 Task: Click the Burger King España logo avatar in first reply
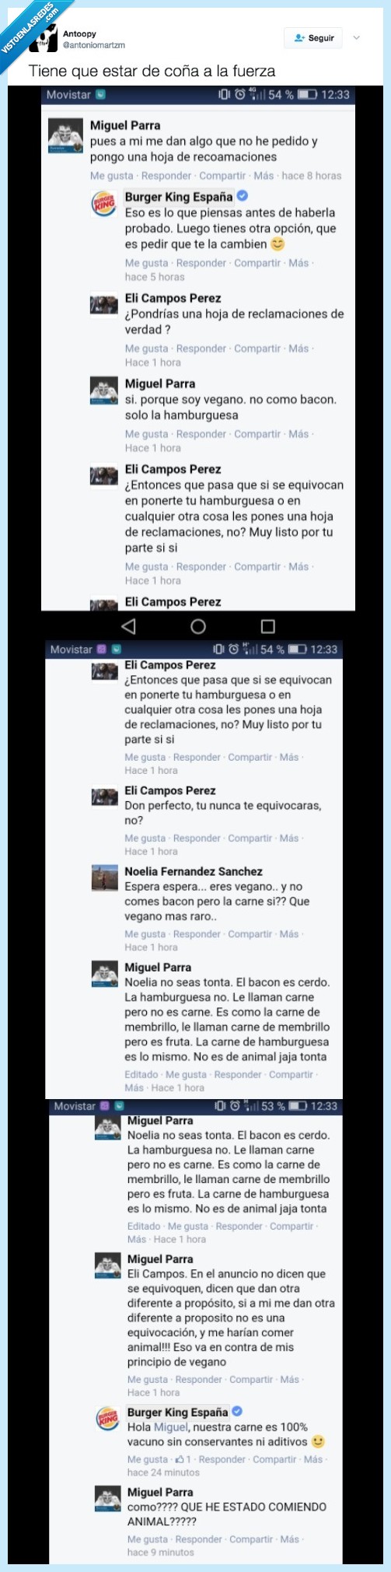point(104,204)
